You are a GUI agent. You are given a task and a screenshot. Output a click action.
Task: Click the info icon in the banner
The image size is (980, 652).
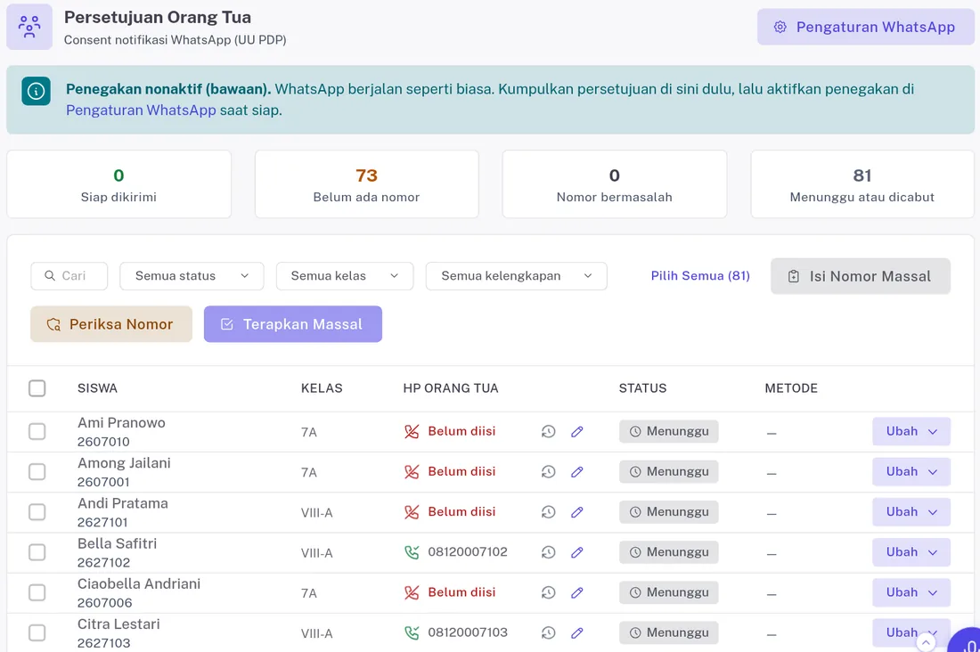point(37,91)
